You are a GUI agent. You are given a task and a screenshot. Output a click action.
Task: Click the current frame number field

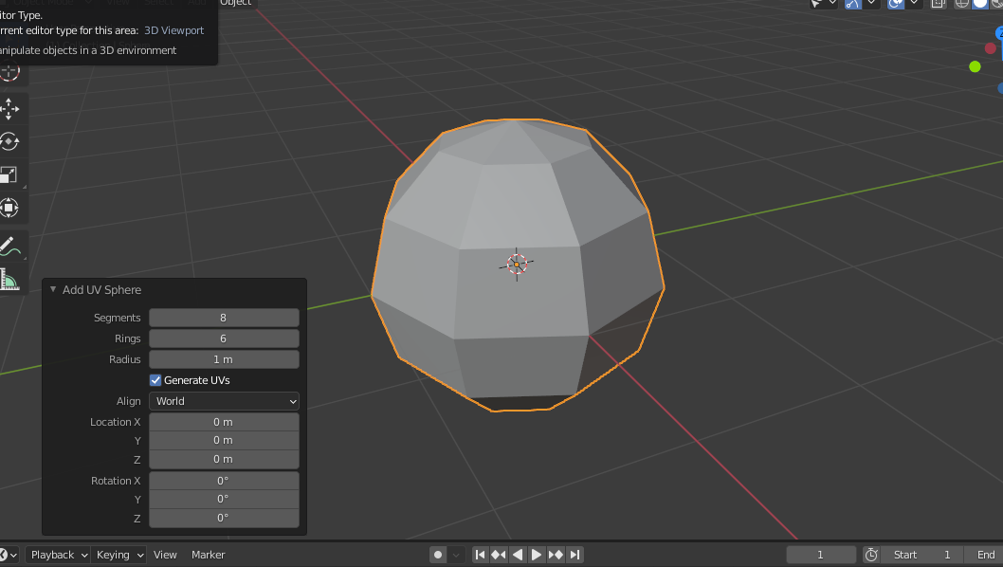[821, 555]
